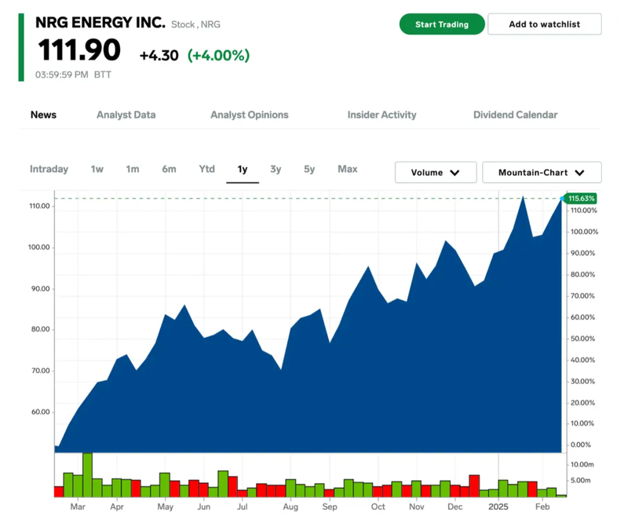
Task: Click the tallest green March volume bar
Action: (x=87, y=475)
